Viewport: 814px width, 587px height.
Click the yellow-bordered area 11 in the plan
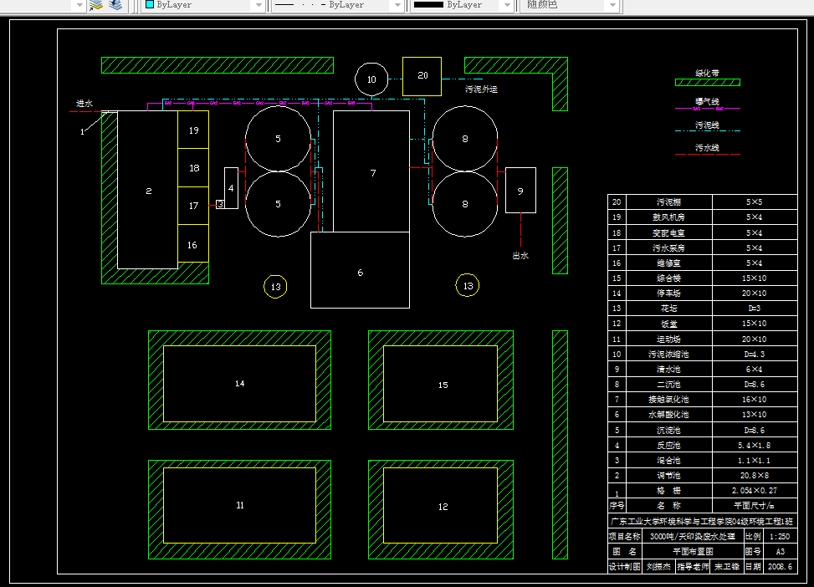click(x=239, y=506)
